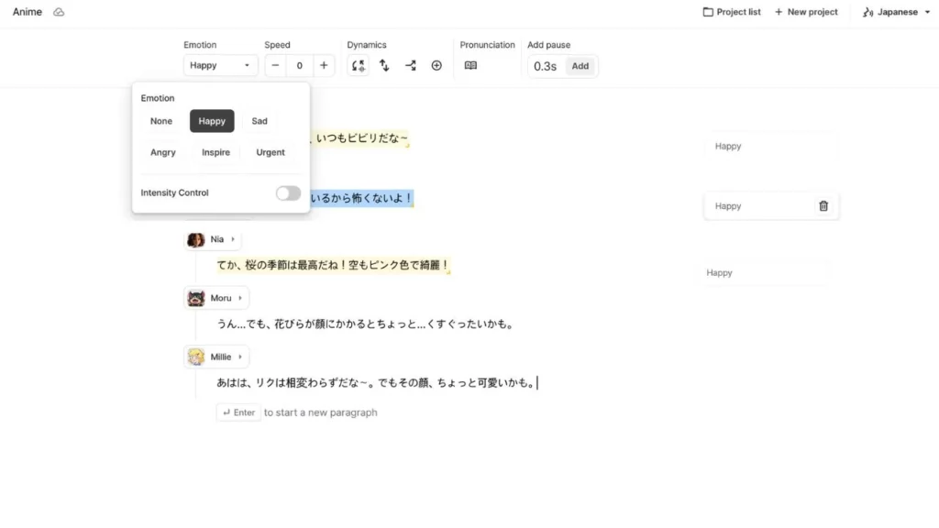This screenshot has width=939, height=528.
Task: Open the Japanese language dropdown
Action: [x=896, y=12]
